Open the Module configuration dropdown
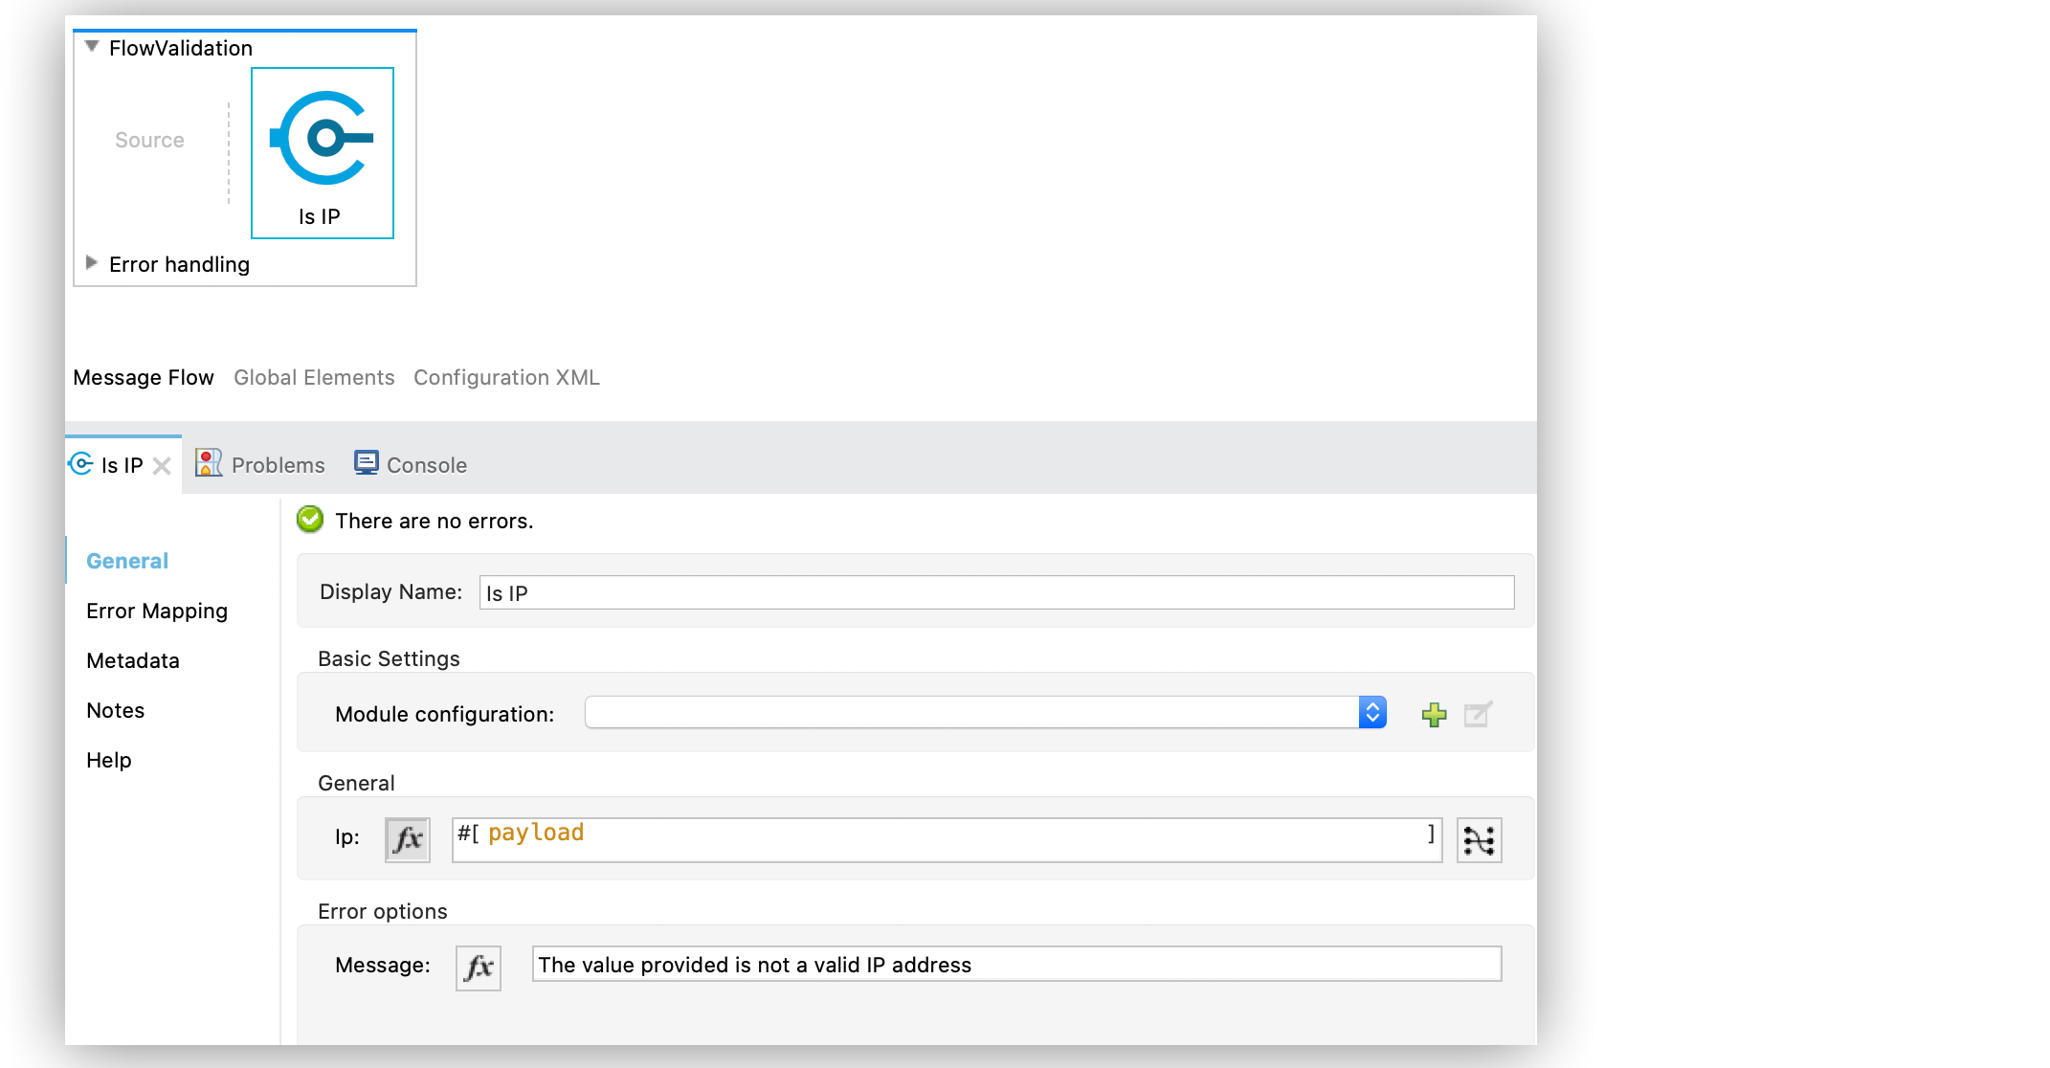 tap(1371, 713)
